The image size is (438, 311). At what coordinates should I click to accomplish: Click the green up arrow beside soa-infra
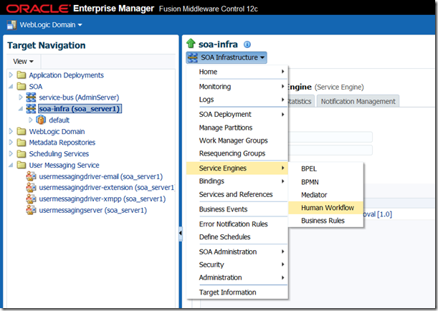pos(191,44)
